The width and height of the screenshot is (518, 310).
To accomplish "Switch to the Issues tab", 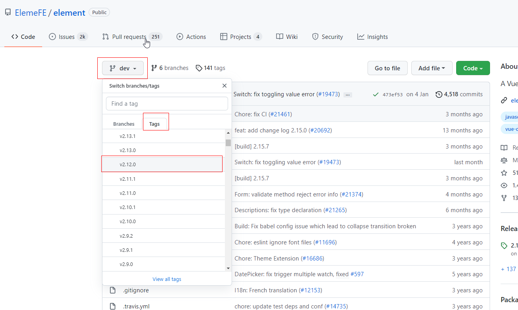I will tap(68, 37).
